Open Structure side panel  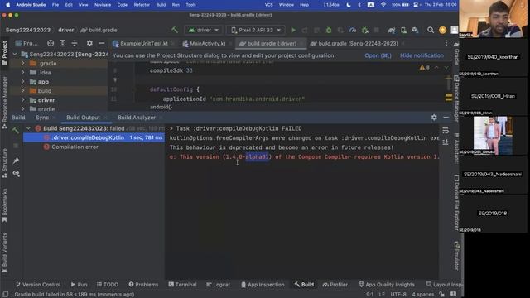pyautogui.click(x=4, y=163)
